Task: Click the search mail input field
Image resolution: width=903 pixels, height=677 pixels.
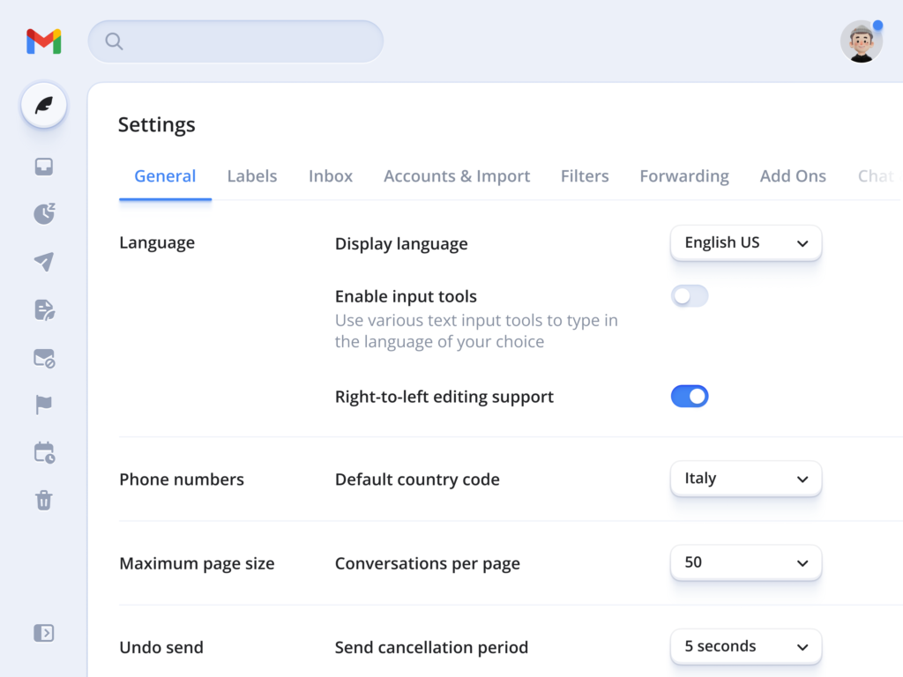Action: (x=235, y=41)
